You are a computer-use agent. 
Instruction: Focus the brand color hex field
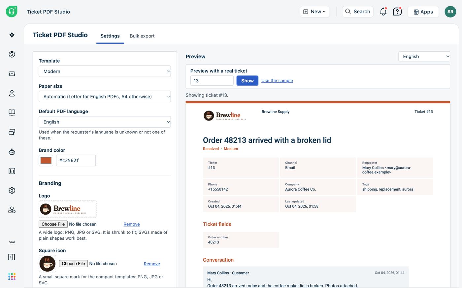pos(76,160)
